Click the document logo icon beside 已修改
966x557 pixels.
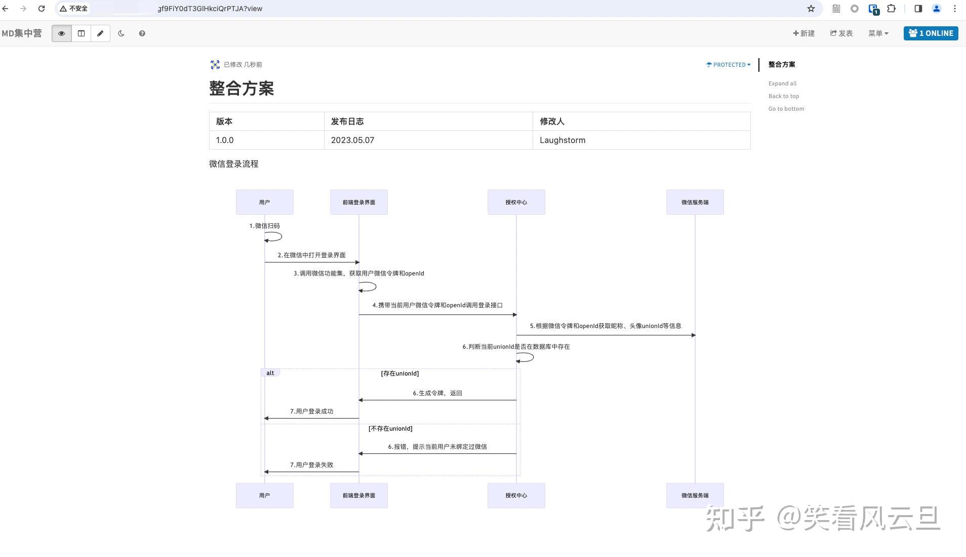(x=214, y=64)
